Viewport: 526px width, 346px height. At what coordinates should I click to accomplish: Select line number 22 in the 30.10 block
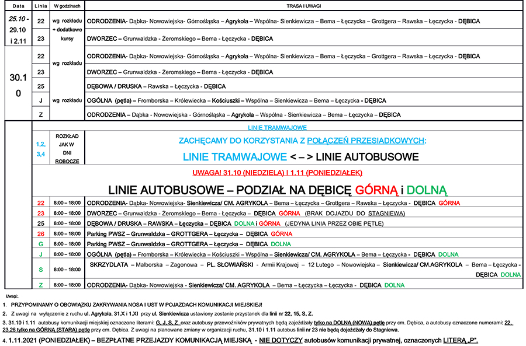tap(41, 56)
